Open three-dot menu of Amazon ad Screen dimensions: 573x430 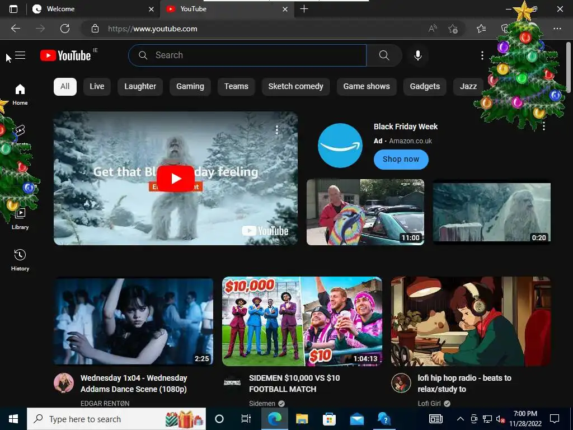(x=544, y=126)
